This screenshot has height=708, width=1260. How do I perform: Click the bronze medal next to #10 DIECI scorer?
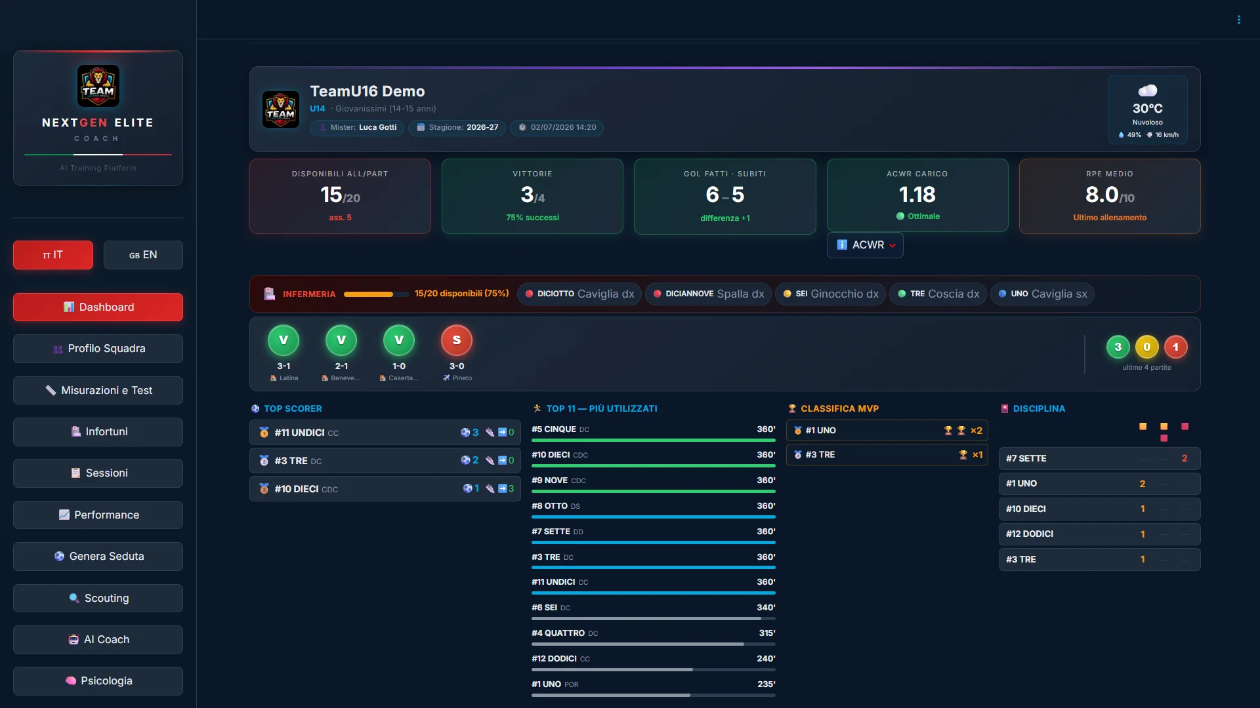[x=264, y=489]
